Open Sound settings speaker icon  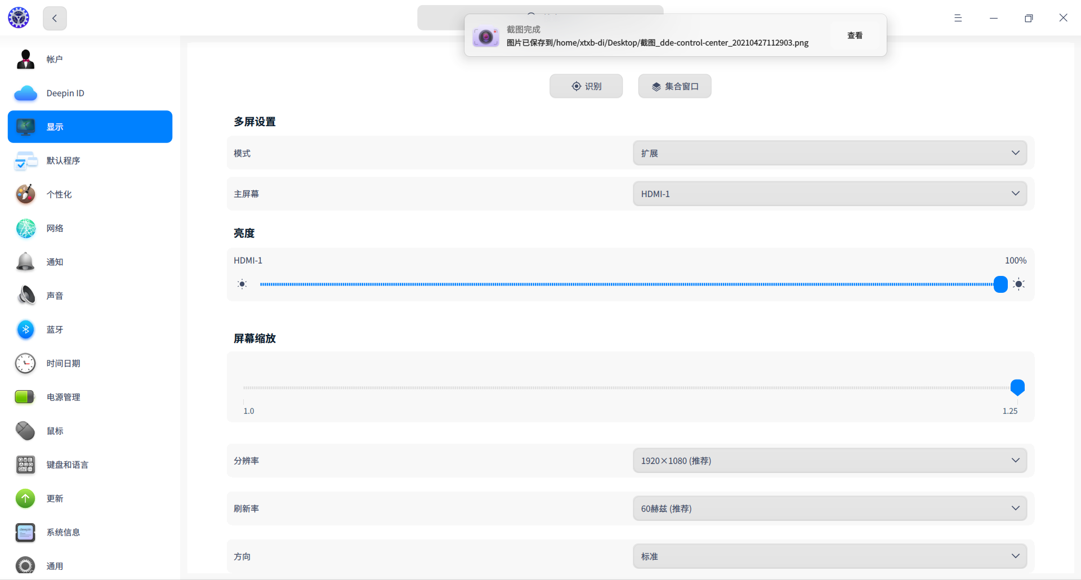click(26, 295)
